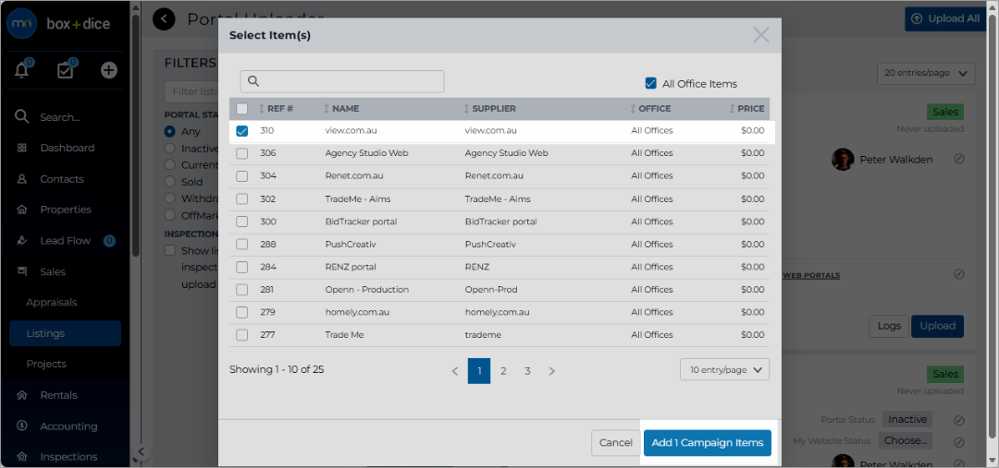This screenshot has height=468, width=999.
Task: Click the edit icon beside Web Portals
Action: pos(959,274)
